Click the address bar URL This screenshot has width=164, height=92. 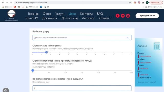pyautogui.click(x=33, y=3)
